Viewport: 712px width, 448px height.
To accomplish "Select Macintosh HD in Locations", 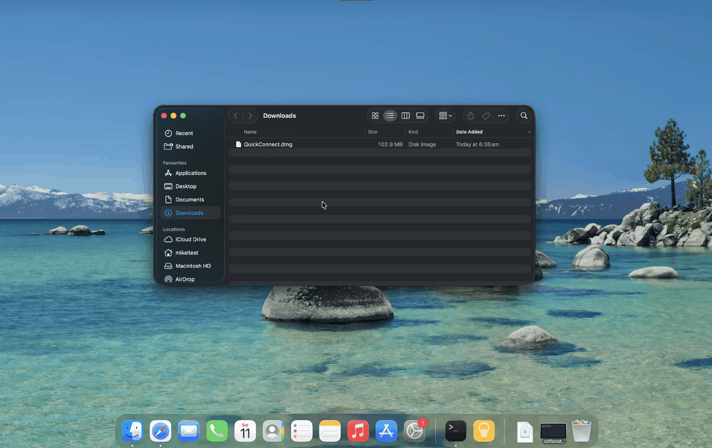I will 193,266.
